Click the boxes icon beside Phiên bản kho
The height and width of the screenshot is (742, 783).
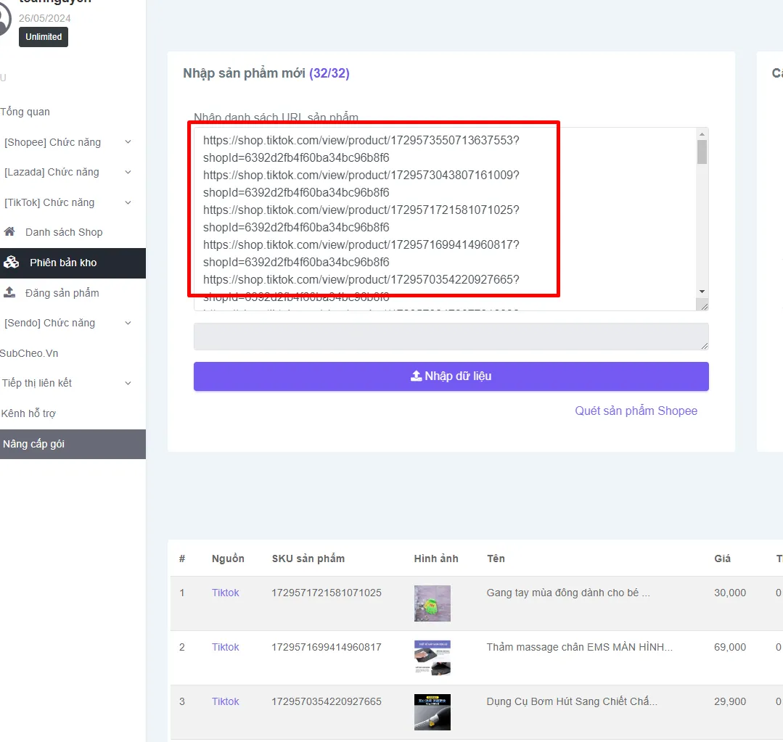click(x=11, y=263)
